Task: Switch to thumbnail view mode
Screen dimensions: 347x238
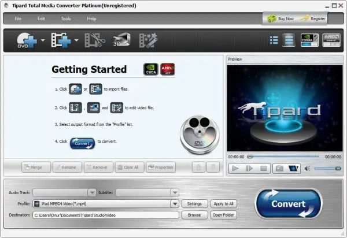Action: [289, 40]
